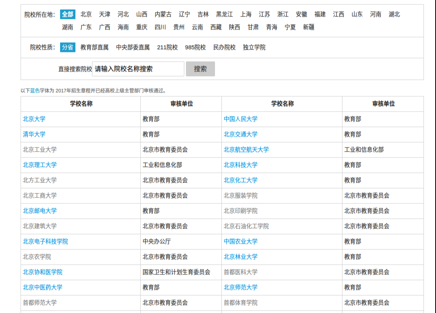The image size is (436, 313).
Task: Click the 北京航空航天大学 link
Action: (x=246, y=149)
